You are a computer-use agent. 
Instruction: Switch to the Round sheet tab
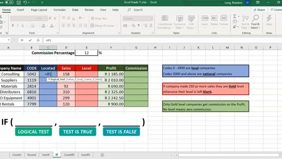click(31, 155)
